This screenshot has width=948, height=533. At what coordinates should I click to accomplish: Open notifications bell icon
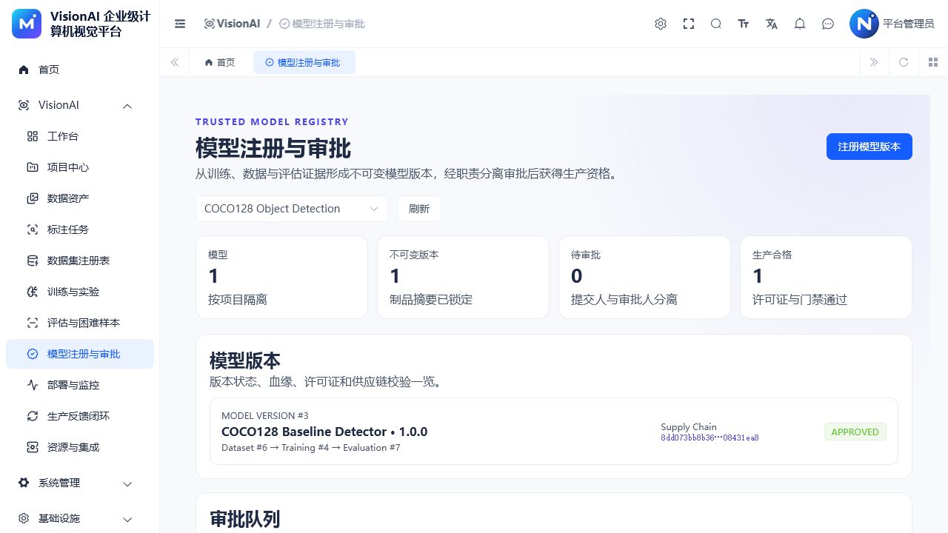[800, 24]
